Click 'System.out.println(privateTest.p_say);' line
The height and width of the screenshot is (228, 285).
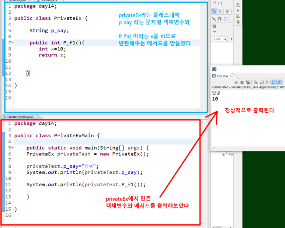point(84,172)
